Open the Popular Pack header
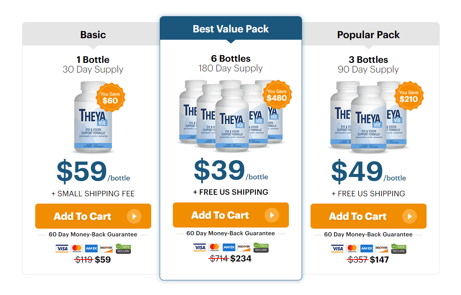Screen dimensions: 461x295 [x=368, y=34]
